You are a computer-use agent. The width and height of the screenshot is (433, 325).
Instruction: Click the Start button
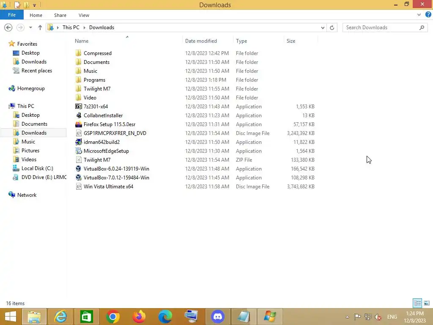tap(10, 317)
